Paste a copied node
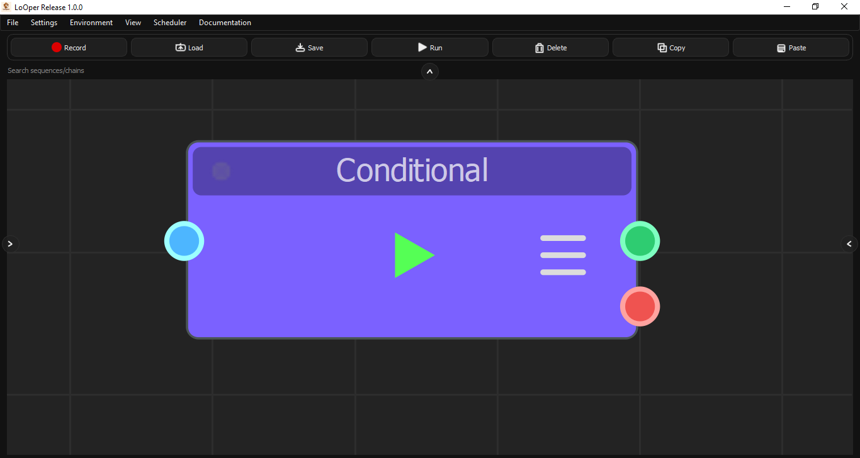The image size is (860, 458). click(791, 47)
